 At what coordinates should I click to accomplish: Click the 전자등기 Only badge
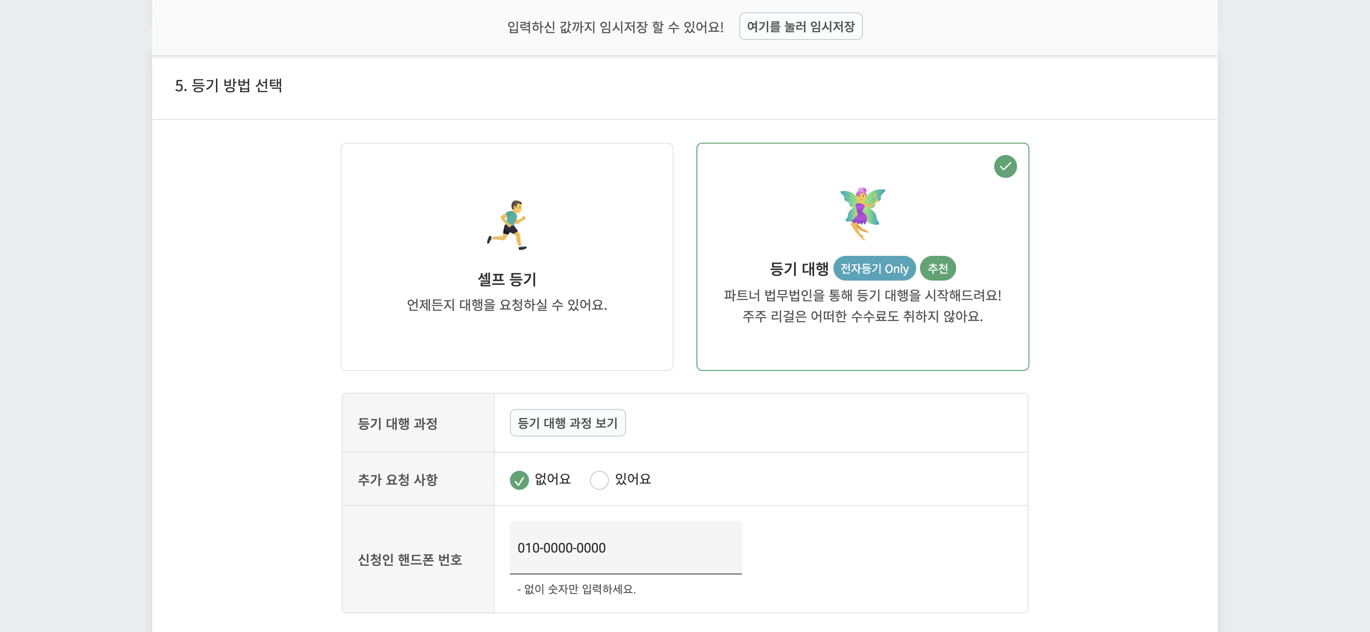874,268
